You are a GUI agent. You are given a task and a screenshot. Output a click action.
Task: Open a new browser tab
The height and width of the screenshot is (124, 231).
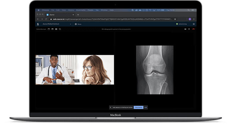point(78,15)
